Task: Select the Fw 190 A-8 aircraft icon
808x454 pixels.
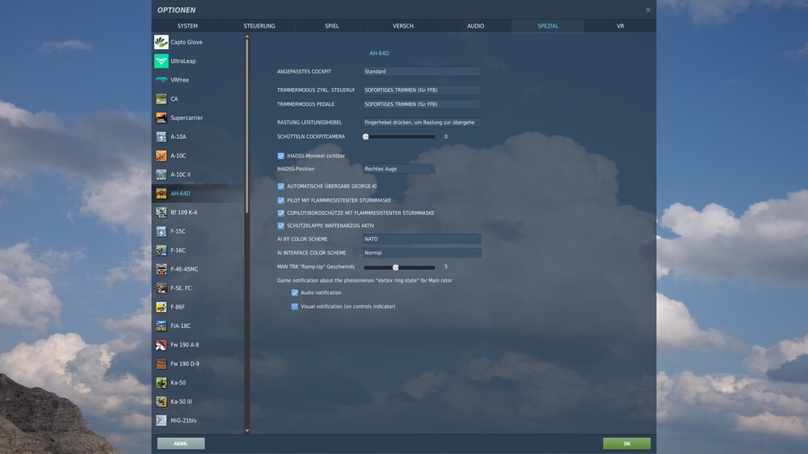Action: [x=162, y=345]
